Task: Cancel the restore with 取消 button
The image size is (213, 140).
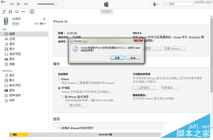Action: click(x=133, y=58)
